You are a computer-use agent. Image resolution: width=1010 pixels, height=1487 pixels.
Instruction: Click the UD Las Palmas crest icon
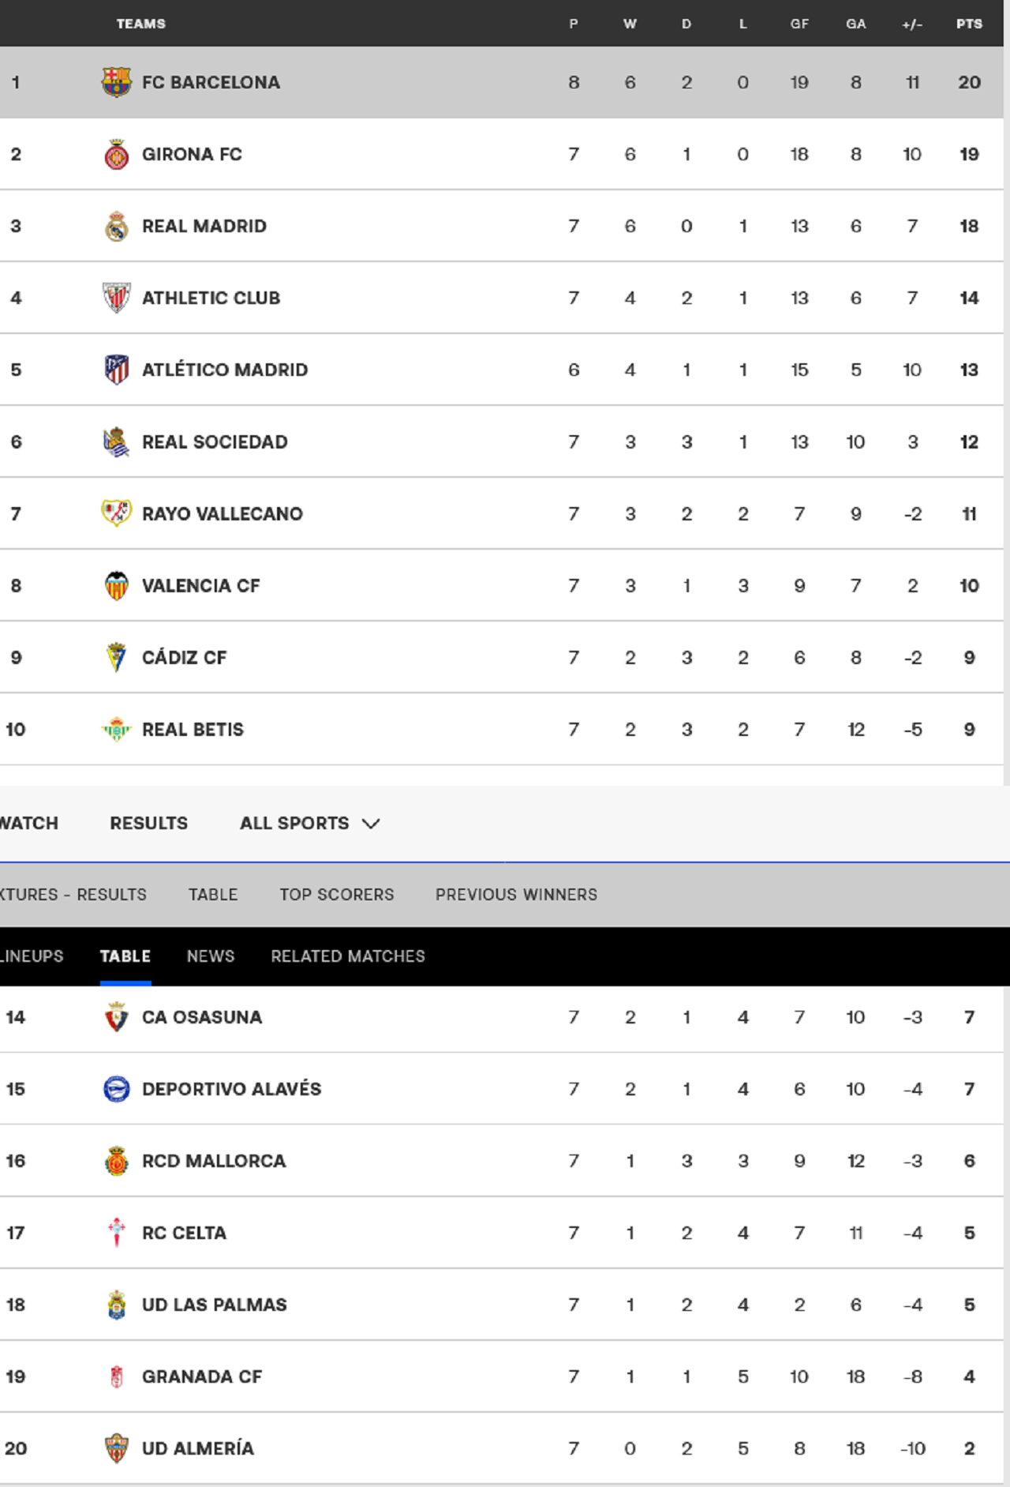click(117, 1305)
